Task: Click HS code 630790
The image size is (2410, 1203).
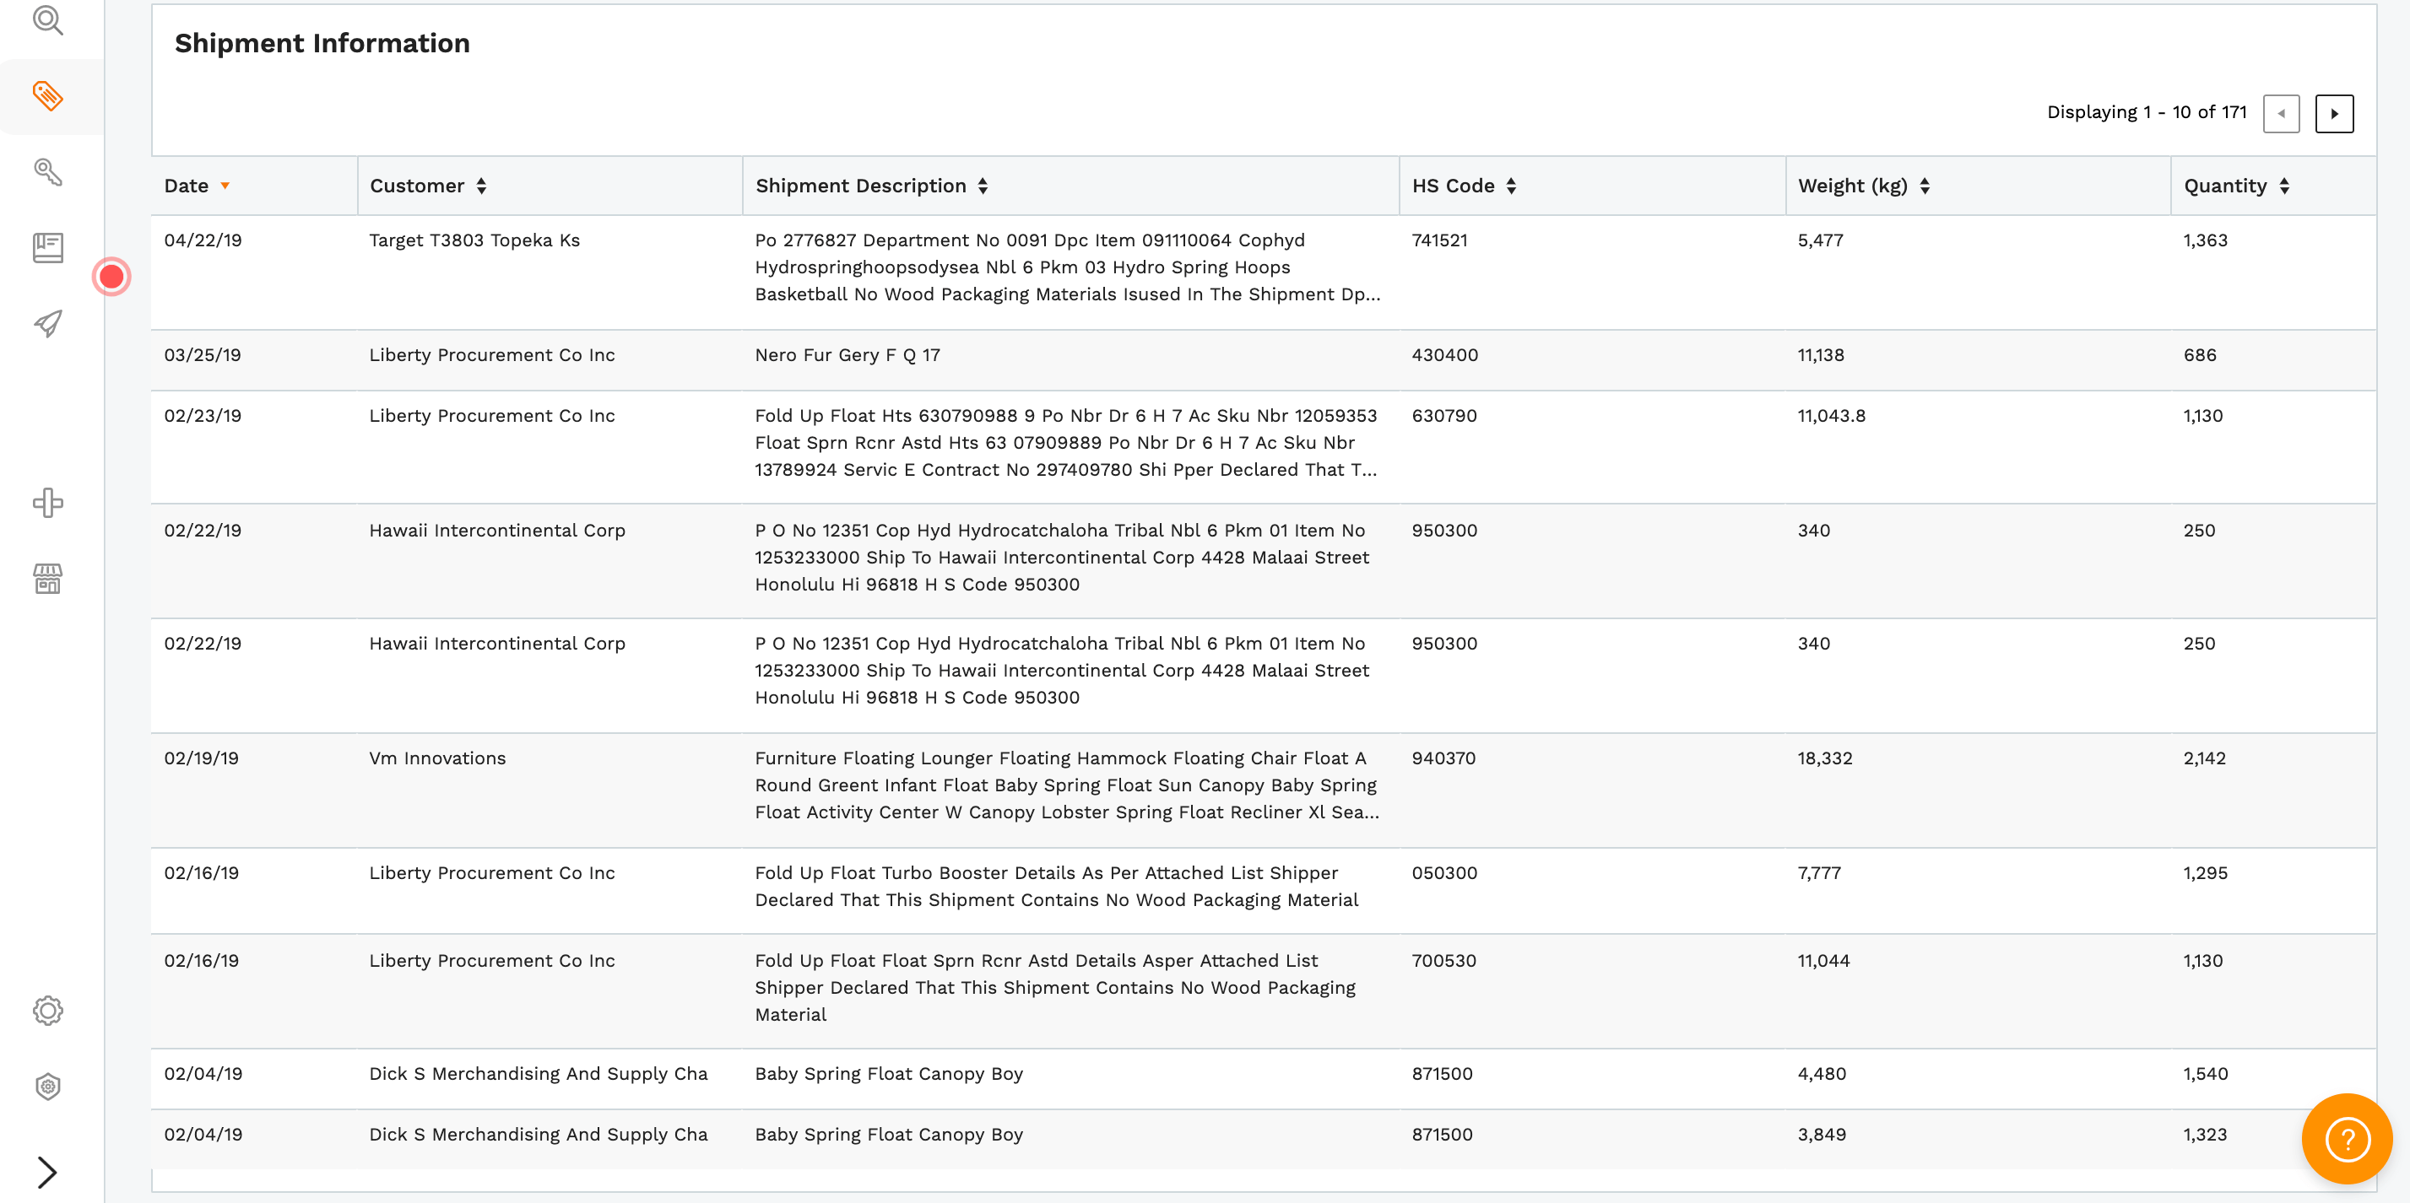Action: pos(1444,416)
